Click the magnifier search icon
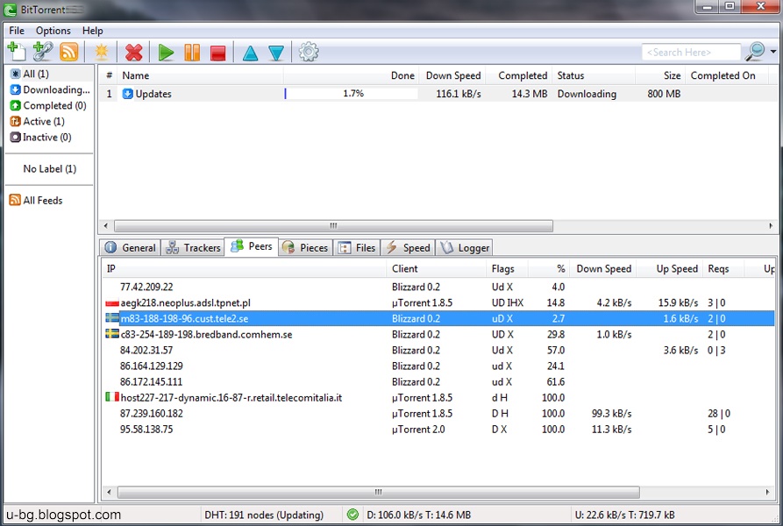The width and height of the screenshot is (783, 526). 755,52
